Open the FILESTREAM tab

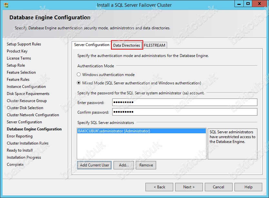[154, 45]
